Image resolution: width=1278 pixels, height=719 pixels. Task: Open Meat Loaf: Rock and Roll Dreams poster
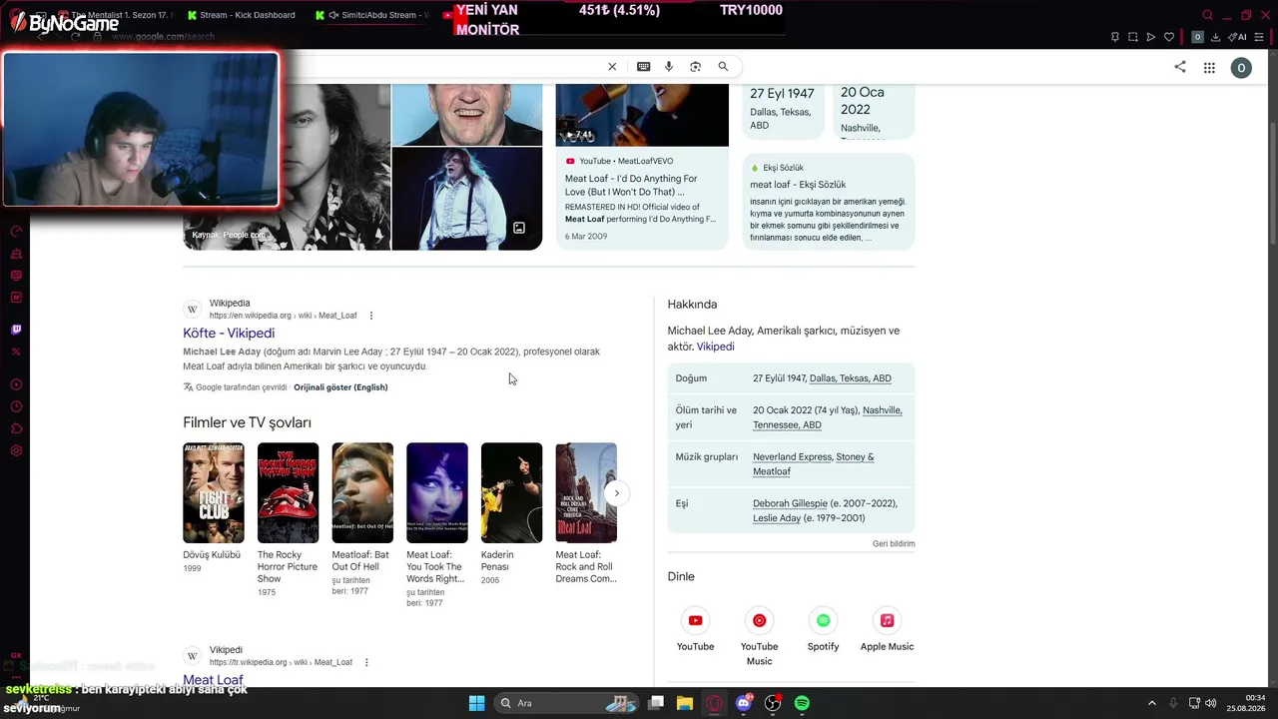pos(586,493)
